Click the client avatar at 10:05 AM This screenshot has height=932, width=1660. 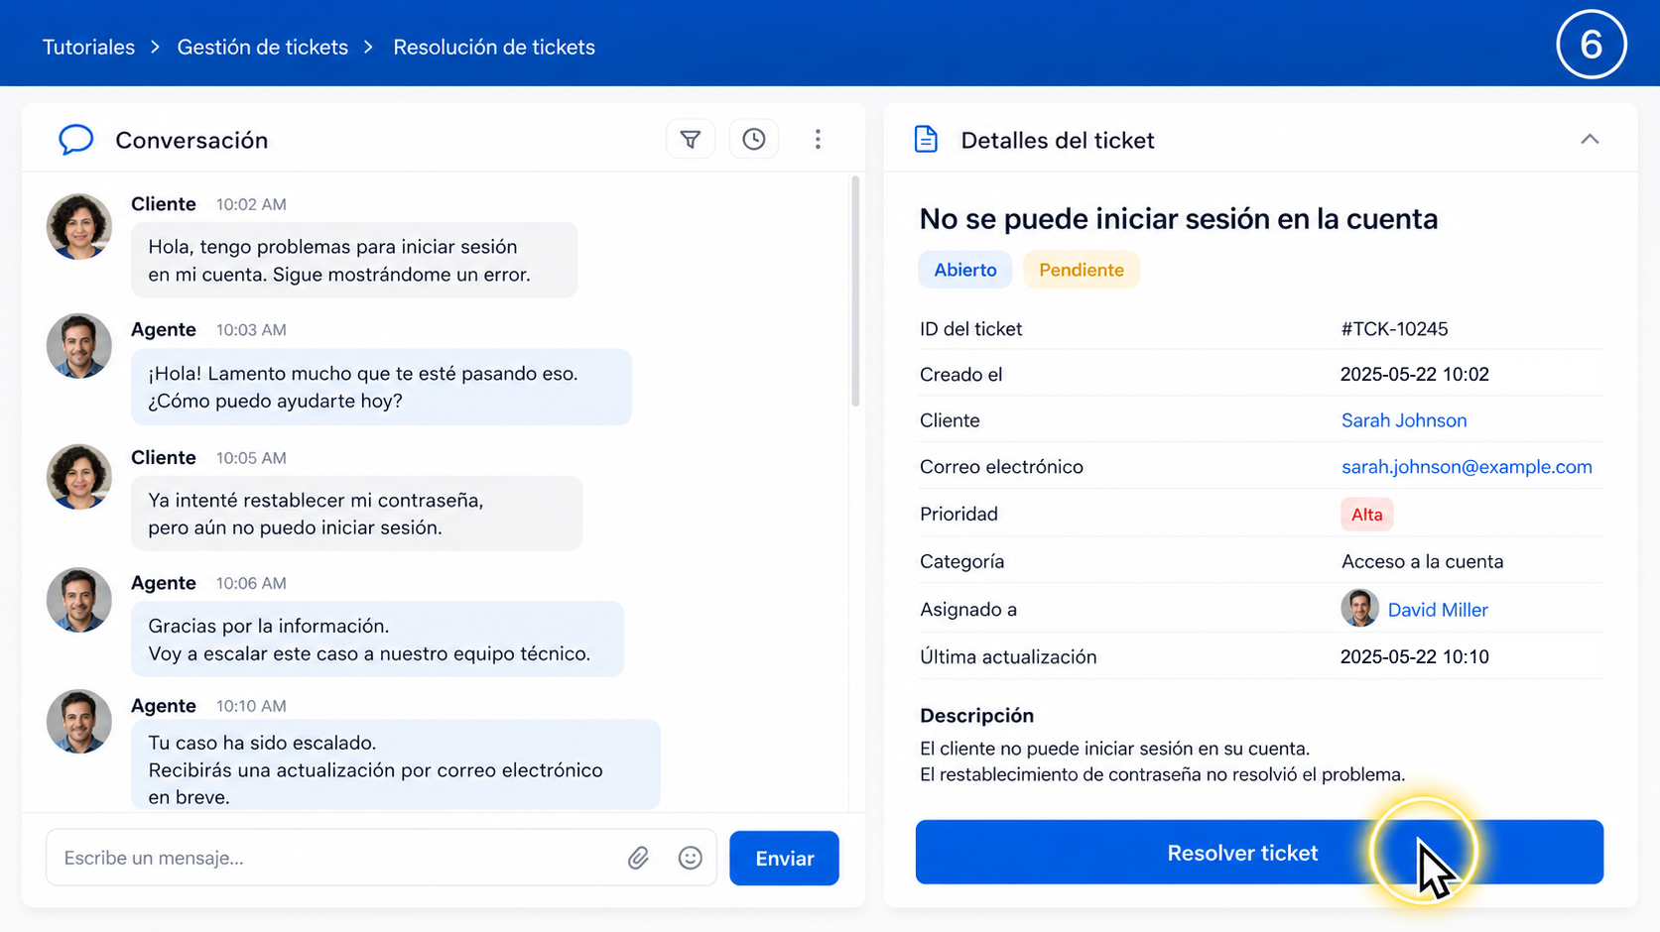pyautogui.click(x=78, y=477)
